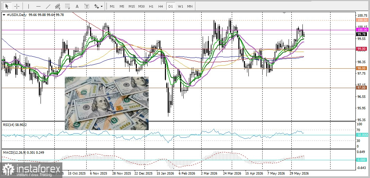The height and width of the screenshot is (178, 370).
Task: Pick the equidistant channel tool
Action: (58, 6)
